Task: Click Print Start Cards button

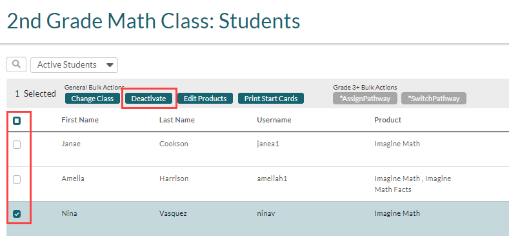Action: pyautogui.click(x=271, y=99)
